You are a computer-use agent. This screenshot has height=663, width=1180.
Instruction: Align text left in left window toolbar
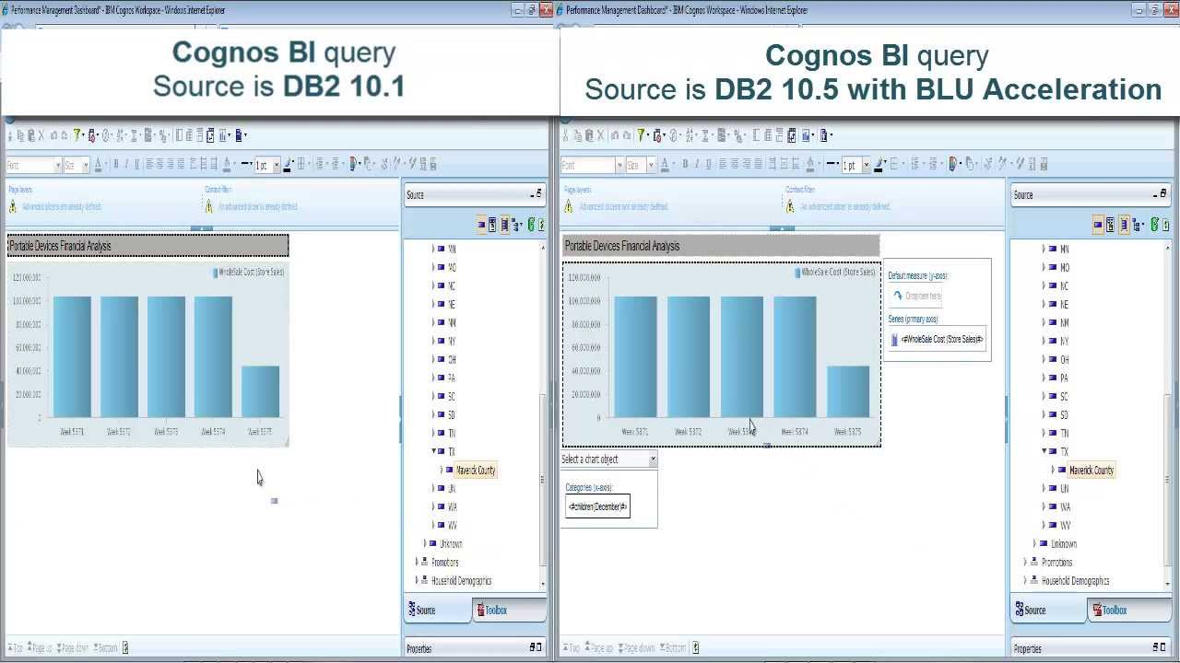tap(149, 165)
